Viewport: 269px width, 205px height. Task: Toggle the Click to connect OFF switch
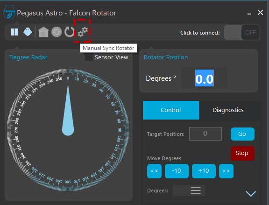click(241, 32)
